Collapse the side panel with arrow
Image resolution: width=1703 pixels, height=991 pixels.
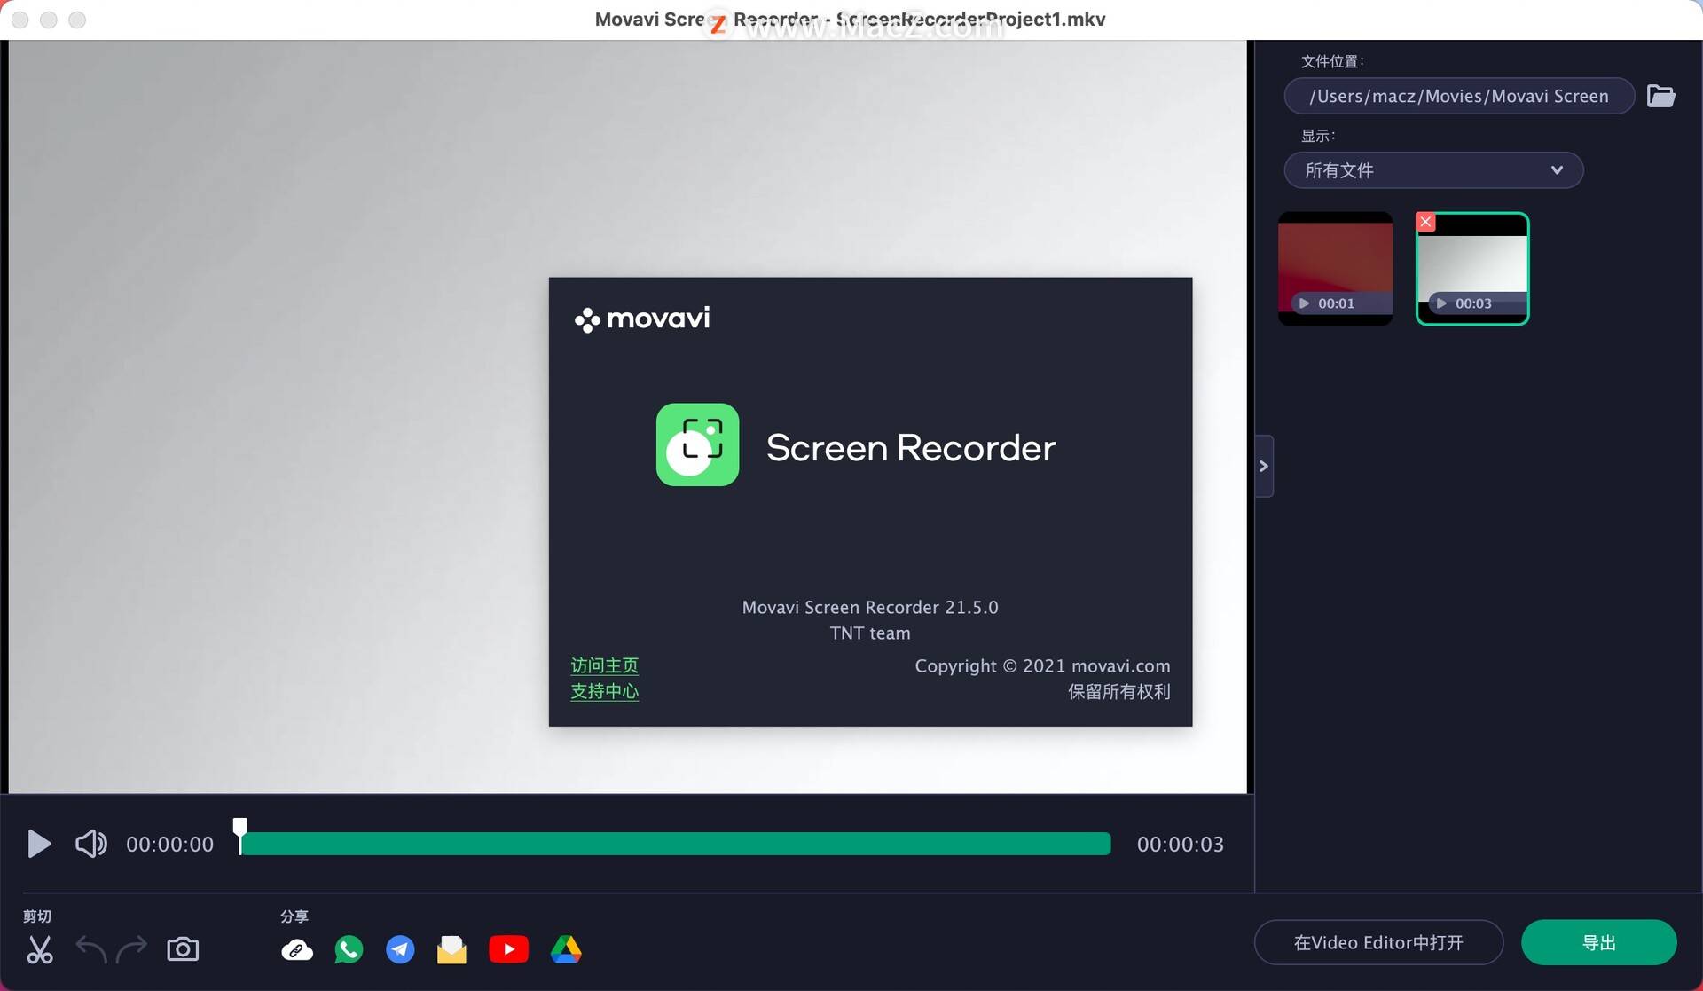[1264, 466]
